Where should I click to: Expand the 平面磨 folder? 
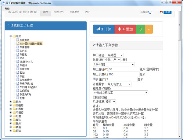pos(11,112)
